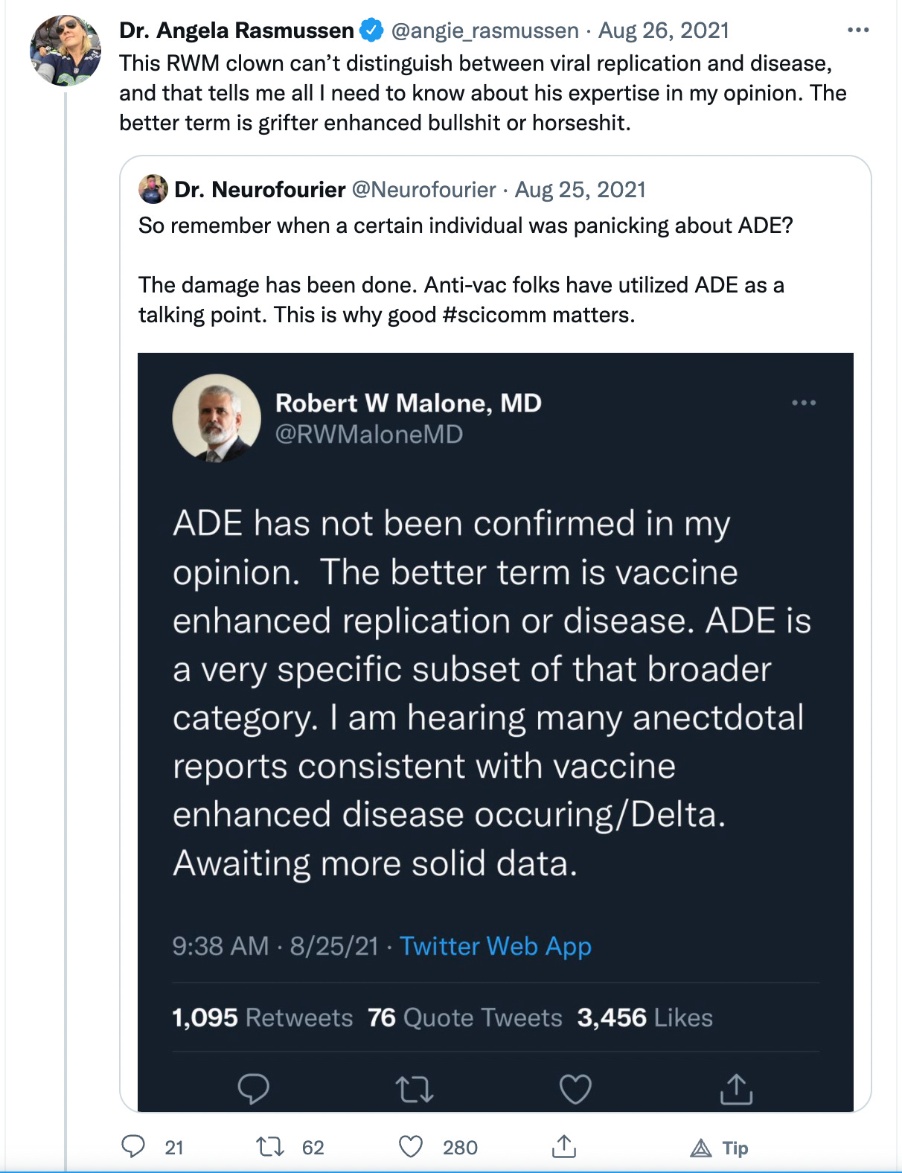The image size is (902, 1173).
Task: Open Dr. Neurofourier's small avatar
Action: (153, 189)
